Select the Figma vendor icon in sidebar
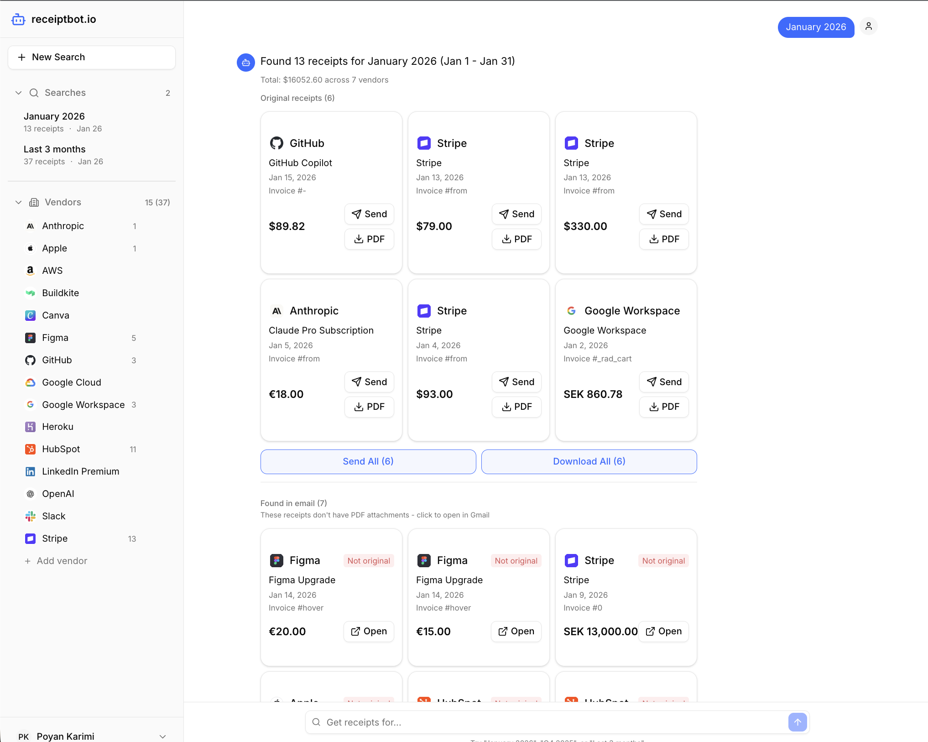The width and height of the screenshot is (928, 742). 30,338
